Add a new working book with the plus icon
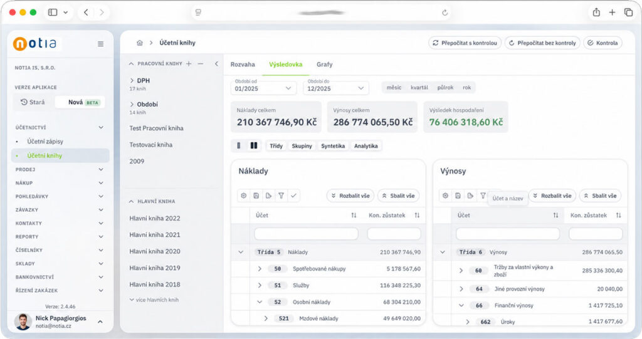The height and width of the screenshot is (339, 642). click(189, 64)
